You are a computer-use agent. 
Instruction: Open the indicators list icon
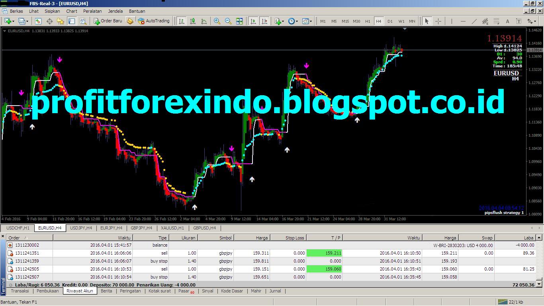point(278,21)
